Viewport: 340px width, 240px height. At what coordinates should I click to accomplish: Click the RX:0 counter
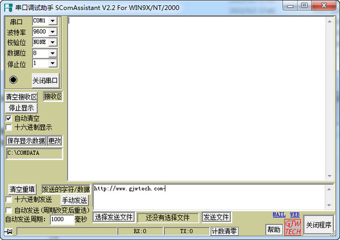point(140,231)
